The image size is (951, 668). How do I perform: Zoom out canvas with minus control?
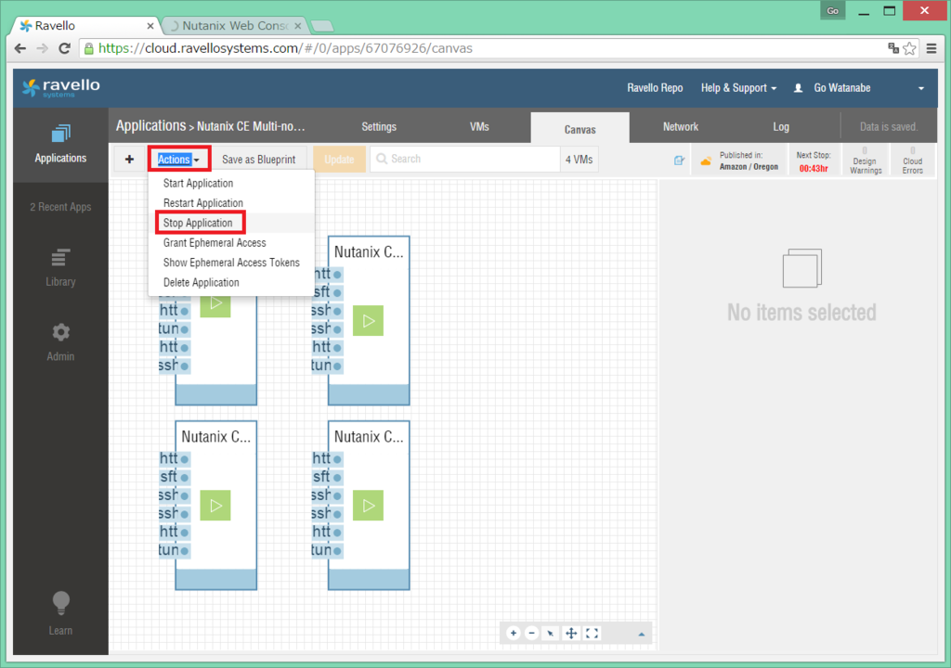point(532,634)
